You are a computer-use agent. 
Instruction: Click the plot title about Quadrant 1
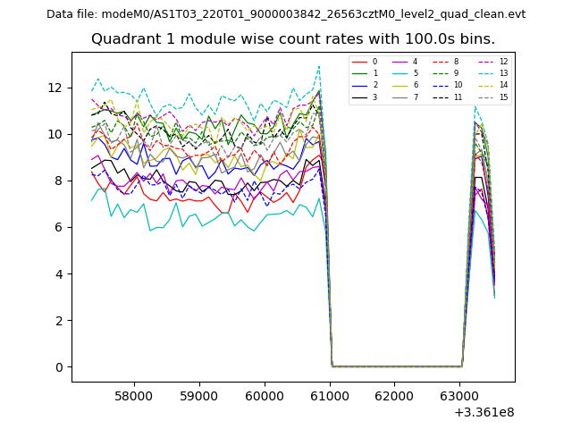[x=293, y=39]
